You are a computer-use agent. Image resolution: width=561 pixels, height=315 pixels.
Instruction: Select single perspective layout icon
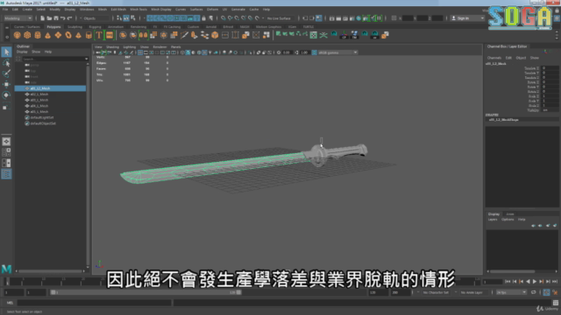pyautogui.click(x=6, y=142)
